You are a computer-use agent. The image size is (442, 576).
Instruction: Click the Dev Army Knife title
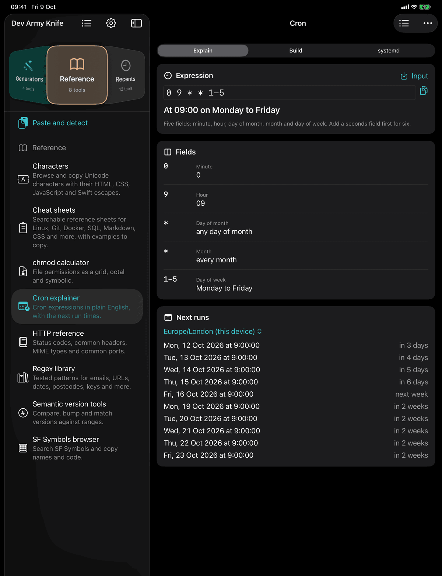click(x=37, y=23)
